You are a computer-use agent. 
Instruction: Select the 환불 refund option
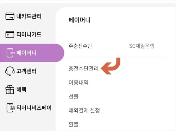(x=74, y=124)
